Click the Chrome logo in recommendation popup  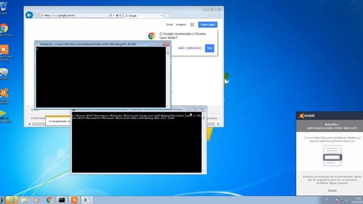click(151, 36)
